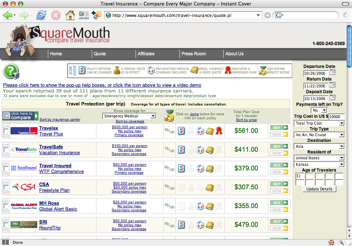Tick the Travel Insured WTP compare checkbox
This screenshot has height=246, width=352.
pos(6,169)
